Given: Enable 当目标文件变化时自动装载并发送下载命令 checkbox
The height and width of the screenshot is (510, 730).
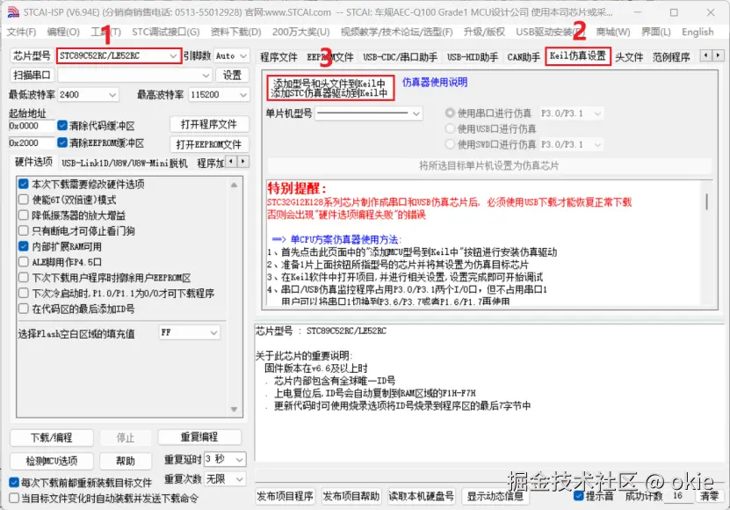Looking at the screenshot, I should [x=14, y=499].
